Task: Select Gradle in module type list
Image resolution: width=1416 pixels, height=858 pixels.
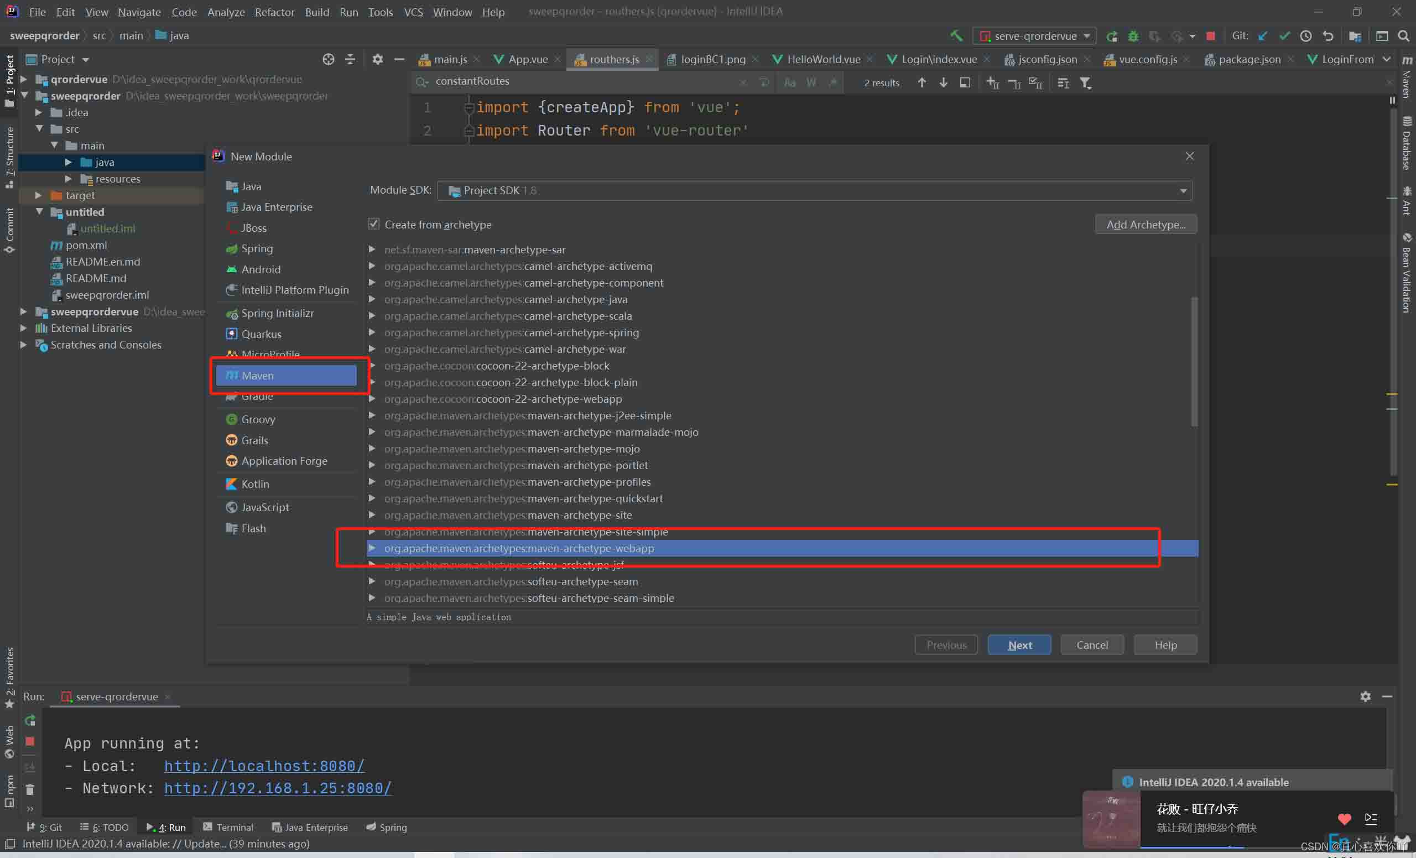Action: tap(286, 397)
